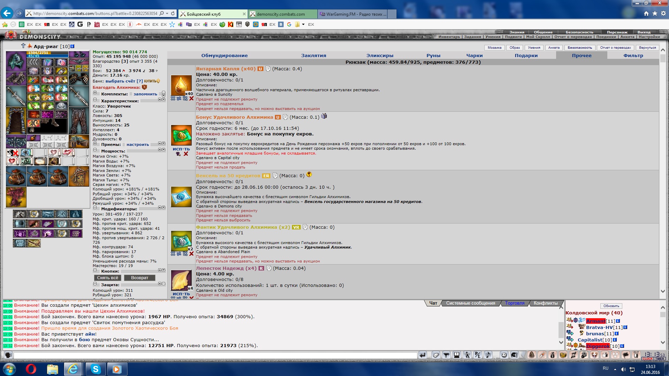This screenshot has width=669, height=376.
Task: Click the inventory scrollbar down arrow
Action: [663, 291]
